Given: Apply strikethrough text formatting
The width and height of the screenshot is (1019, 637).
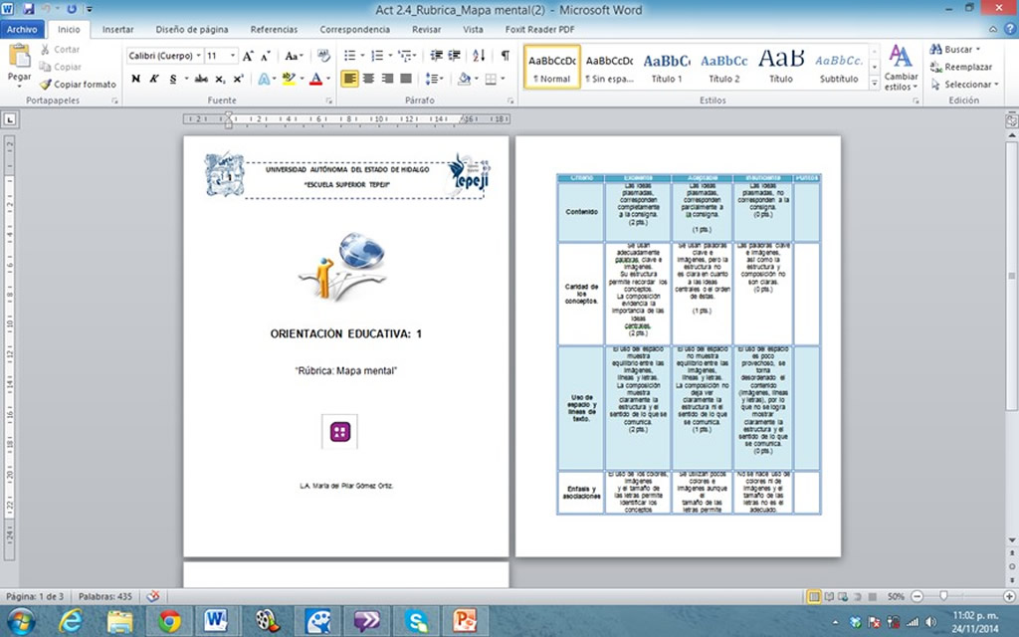Looking at the screenshot, I should click(x=201, y=79).
